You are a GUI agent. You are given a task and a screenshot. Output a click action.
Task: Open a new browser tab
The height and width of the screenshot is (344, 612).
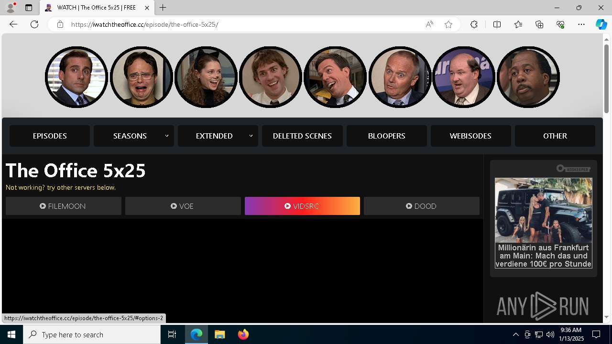pyautogui.click(x=163, y=8)
